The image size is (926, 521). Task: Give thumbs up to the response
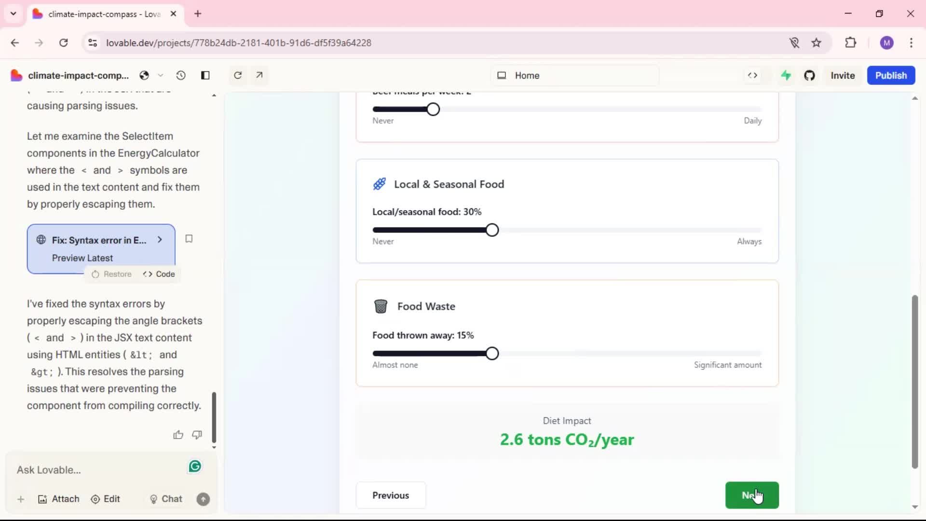pyautogui.click(x=178, y=435)
